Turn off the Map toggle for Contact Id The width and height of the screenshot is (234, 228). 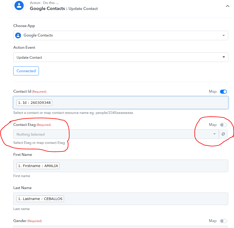[x=223, y=92]
